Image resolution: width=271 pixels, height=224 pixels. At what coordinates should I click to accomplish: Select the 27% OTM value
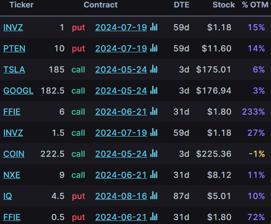pos(256,133)
